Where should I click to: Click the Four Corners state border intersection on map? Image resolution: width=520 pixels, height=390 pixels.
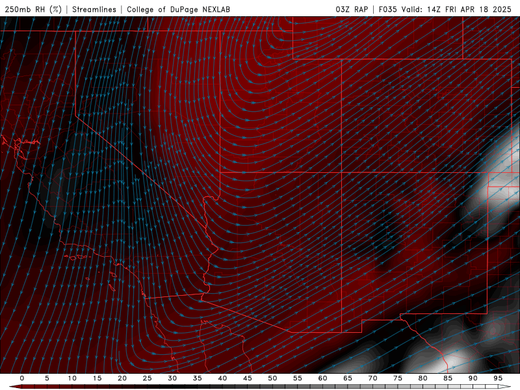pyautogui.click(x=342, y=172)
